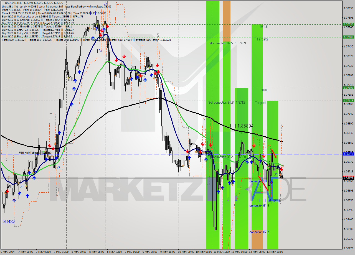This screenshot has width=355, height=255.
Task: Click the 'Target100: 1.37192' summary line
Action: tap(86, 40)
